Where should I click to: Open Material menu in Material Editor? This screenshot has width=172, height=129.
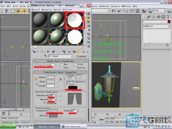click(x=35, y=10)
